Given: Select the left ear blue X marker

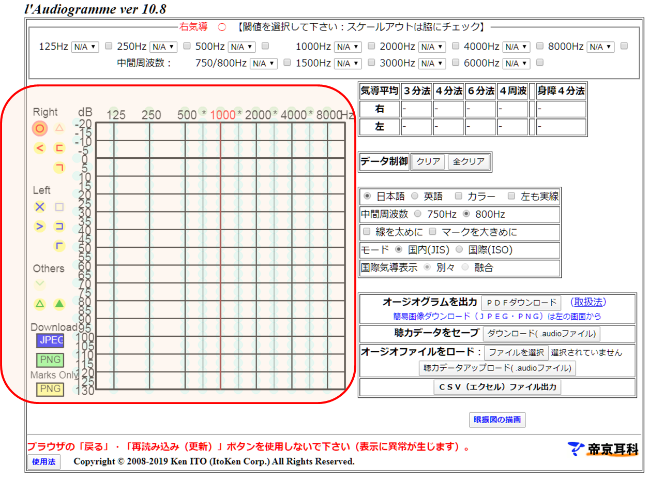Looking at the screenshot, I should point(40,207).
